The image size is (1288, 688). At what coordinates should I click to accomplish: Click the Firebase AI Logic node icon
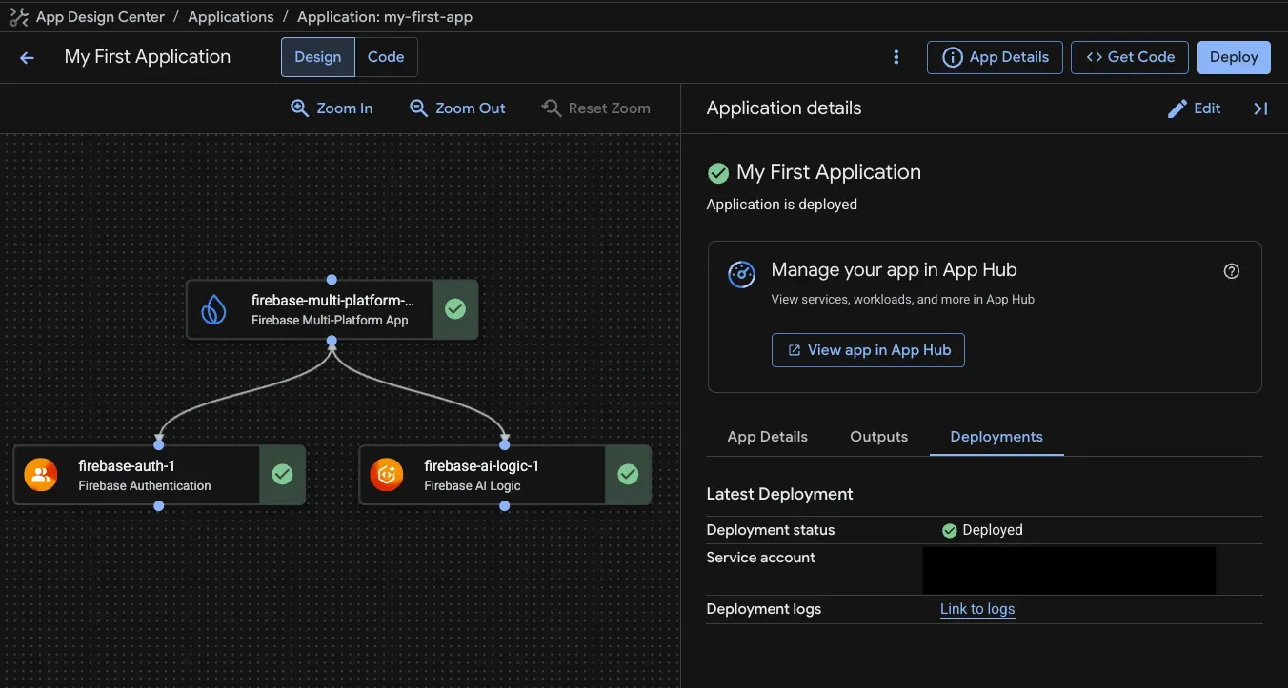point(386,473)
